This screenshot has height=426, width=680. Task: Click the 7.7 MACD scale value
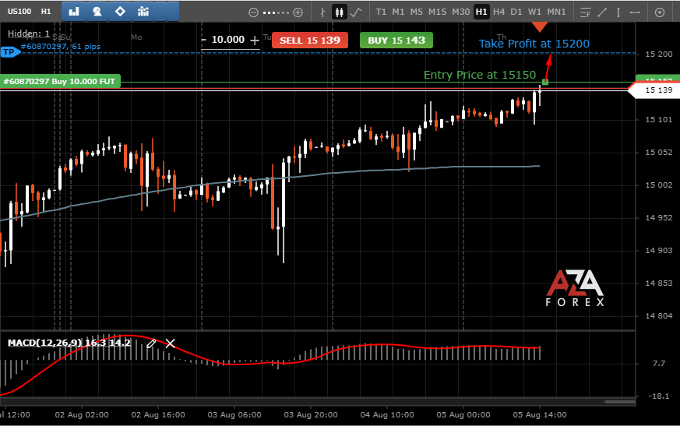click(659, 364)
